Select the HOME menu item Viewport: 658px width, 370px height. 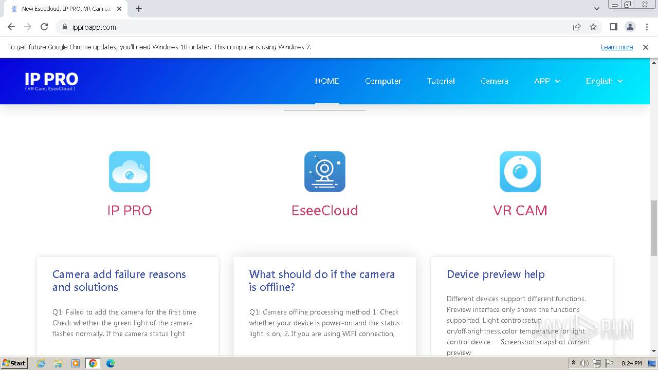(x=327, y=81)
